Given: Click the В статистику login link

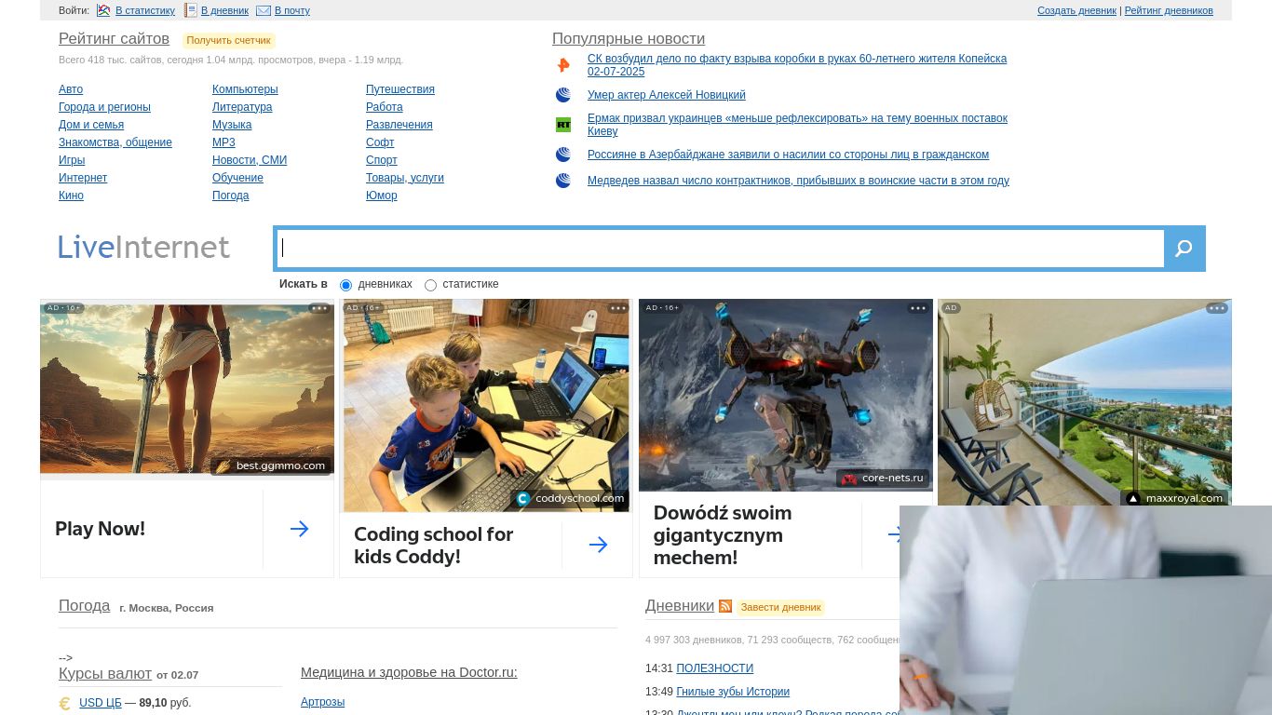Looking at the screenshot, I should pos(145,11).
